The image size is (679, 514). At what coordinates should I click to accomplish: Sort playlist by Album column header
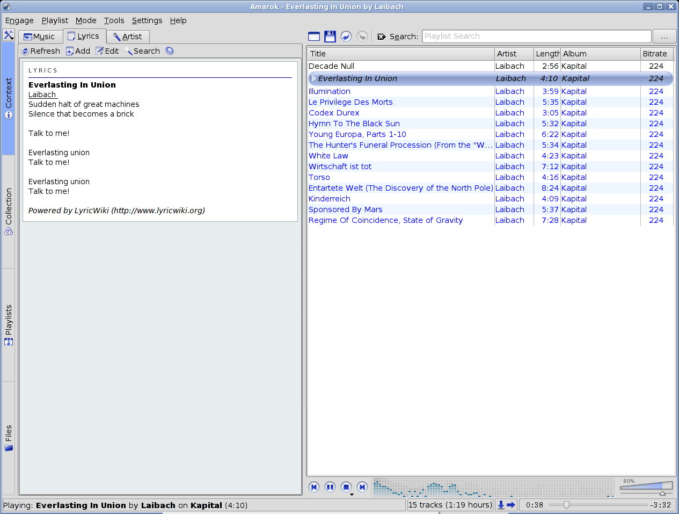(601, 54)
